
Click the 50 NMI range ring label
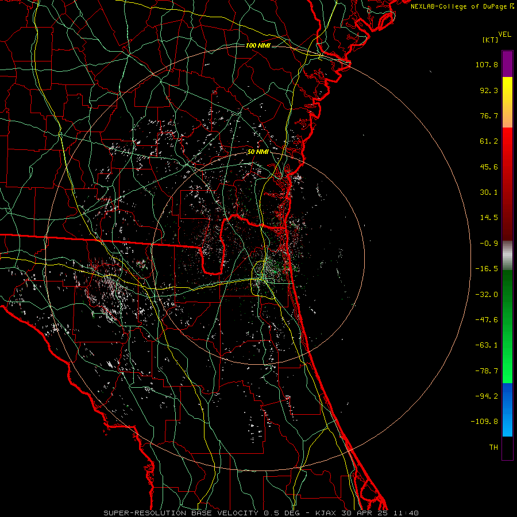tap(258, 152)
